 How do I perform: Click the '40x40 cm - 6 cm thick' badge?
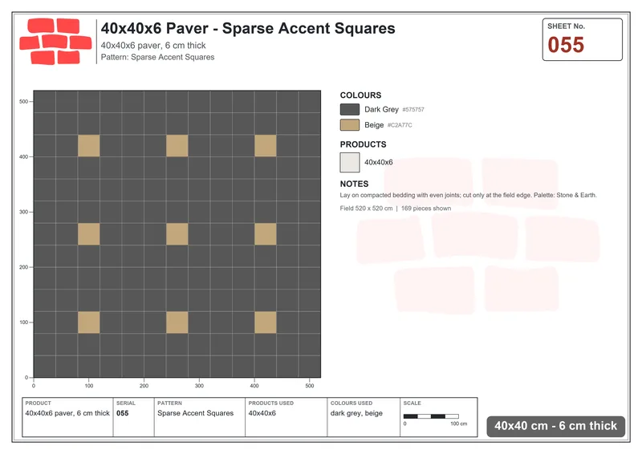click(555, 426)
